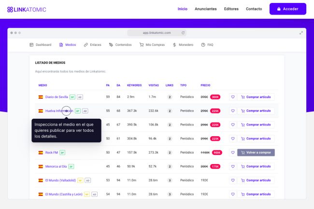
Task: Sort the list by Precio column
Action: (205, 85)
